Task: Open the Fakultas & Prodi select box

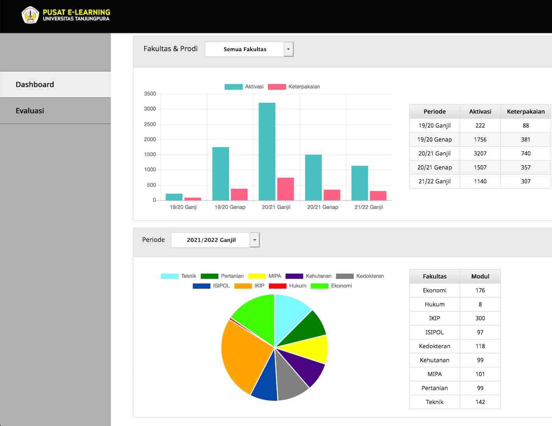Action: 244,49
